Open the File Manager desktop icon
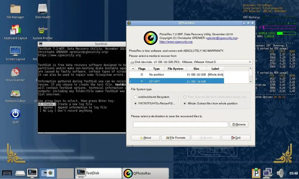The width and height of the screenshot is (299, 179). point(15,11)
